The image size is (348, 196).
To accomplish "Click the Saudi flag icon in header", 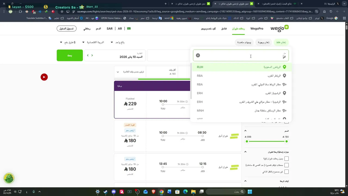I will (129, 28).
